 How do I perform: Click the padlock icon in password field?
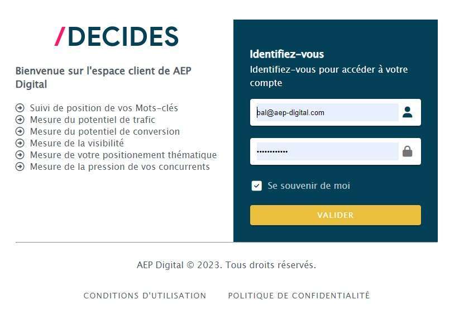coord(407,151)
